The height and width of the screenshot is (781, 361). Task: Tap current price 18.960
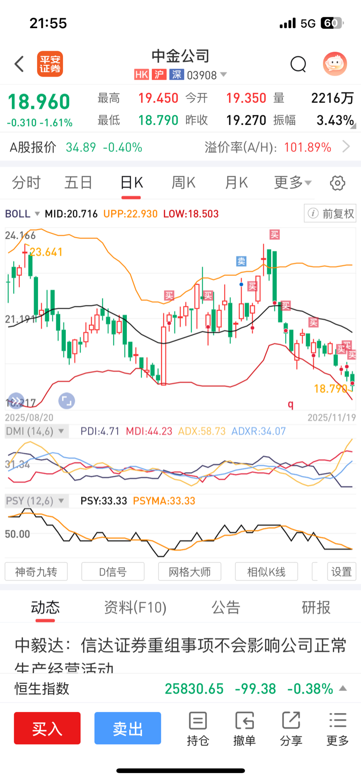tap(39, 102)
